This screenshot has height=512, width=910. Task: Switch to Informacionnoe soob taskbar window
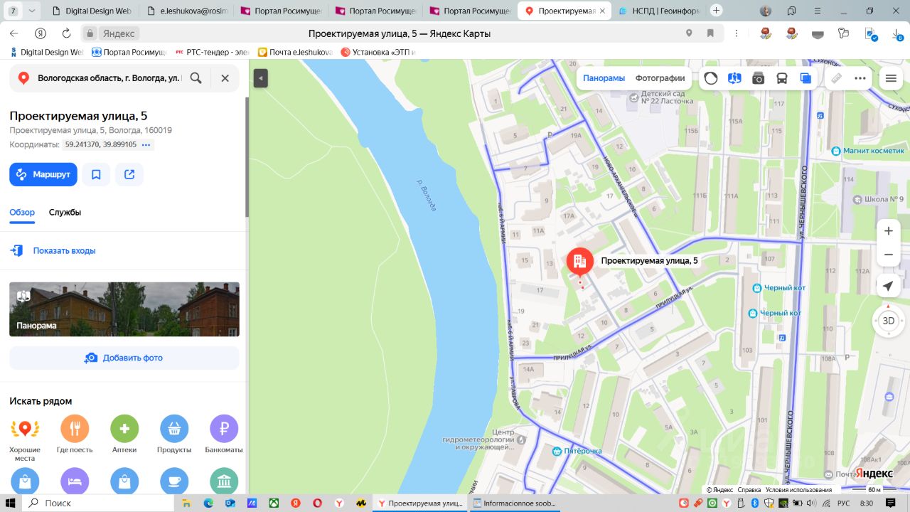[513, 503]
